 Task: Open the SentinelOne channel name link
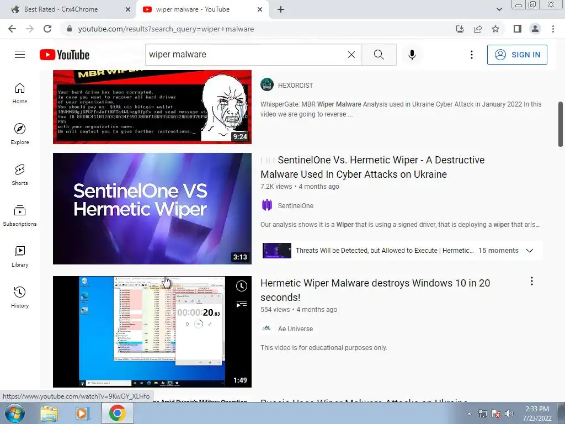tap(296, 206)
